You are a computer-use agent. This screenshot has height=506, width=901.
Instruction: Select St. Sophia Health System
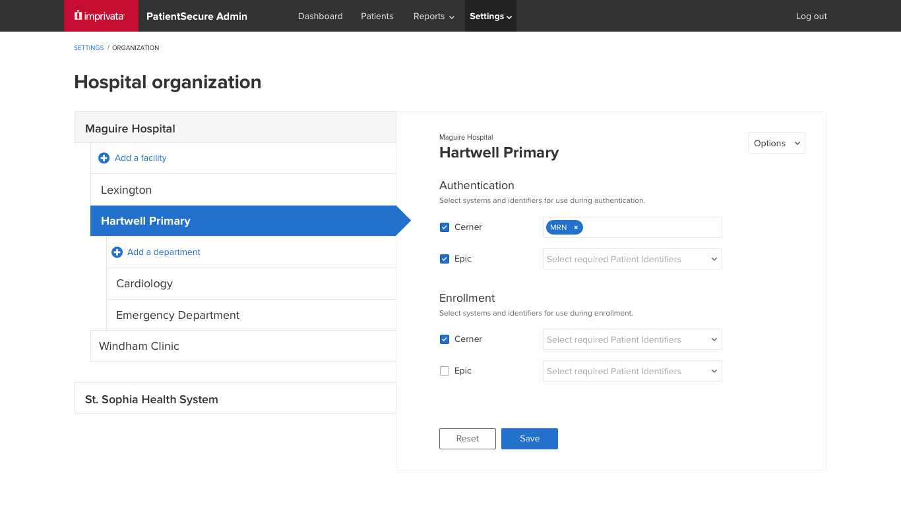coord(235,399)
